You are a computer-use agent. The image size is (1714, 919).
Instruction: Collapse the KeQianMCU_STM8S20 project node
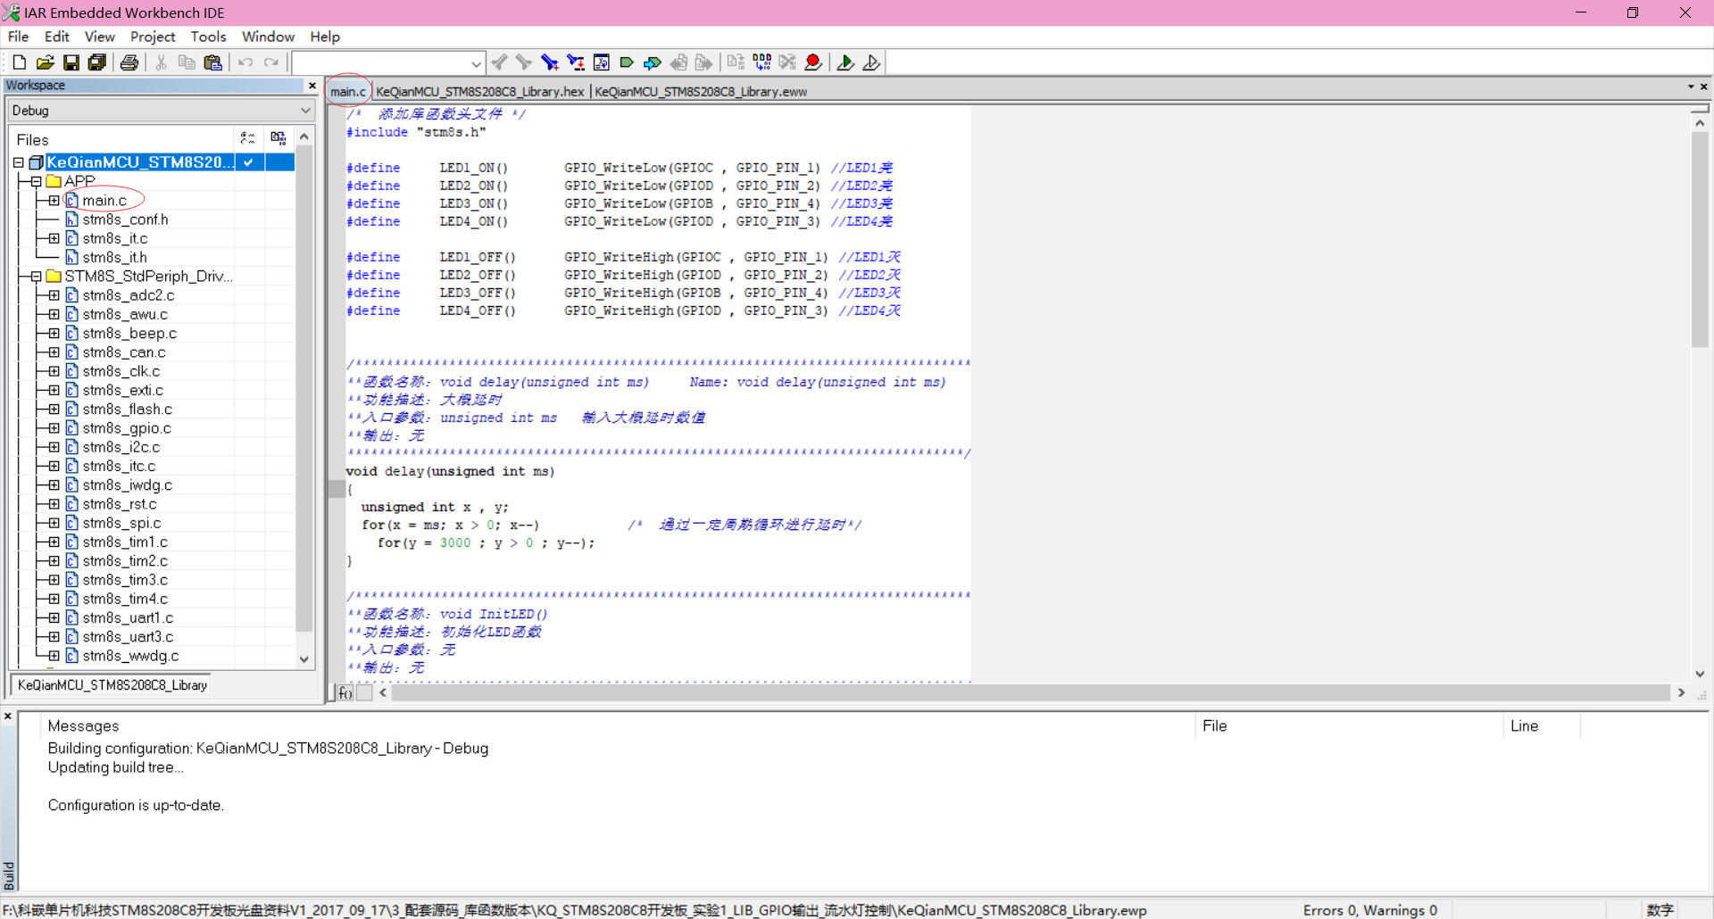coord(18,162)
